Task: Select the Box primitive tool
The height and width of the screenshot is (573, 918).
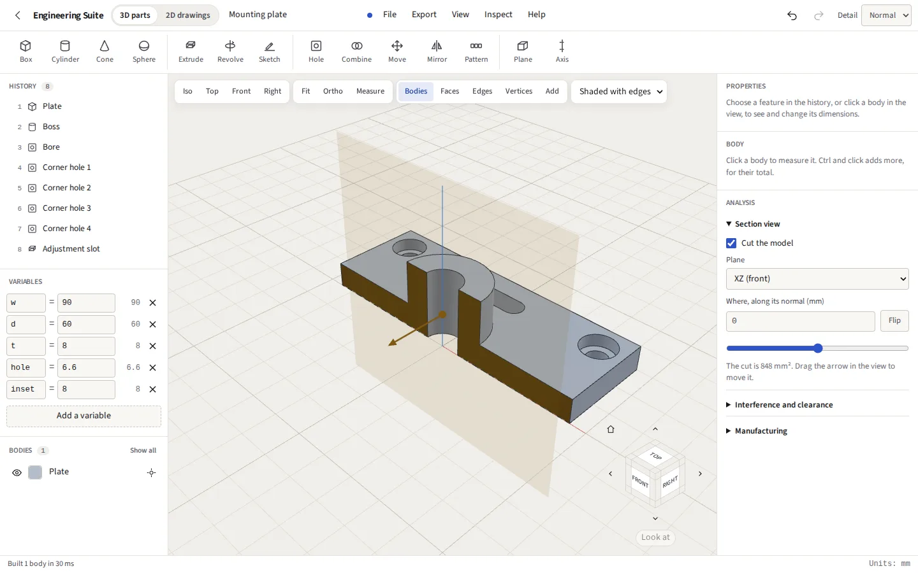Action: [x=25, y=52]
